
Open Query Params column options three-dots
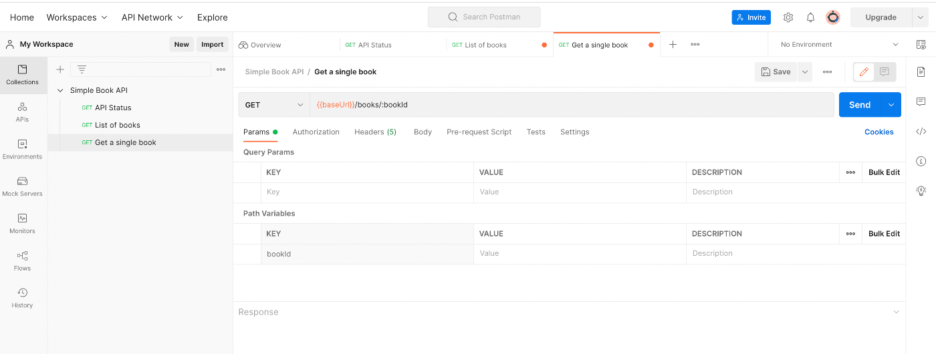[x=850, y=172]
